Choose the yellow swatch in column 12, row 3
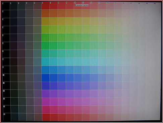163x123 pixels. tap(94, 22)
